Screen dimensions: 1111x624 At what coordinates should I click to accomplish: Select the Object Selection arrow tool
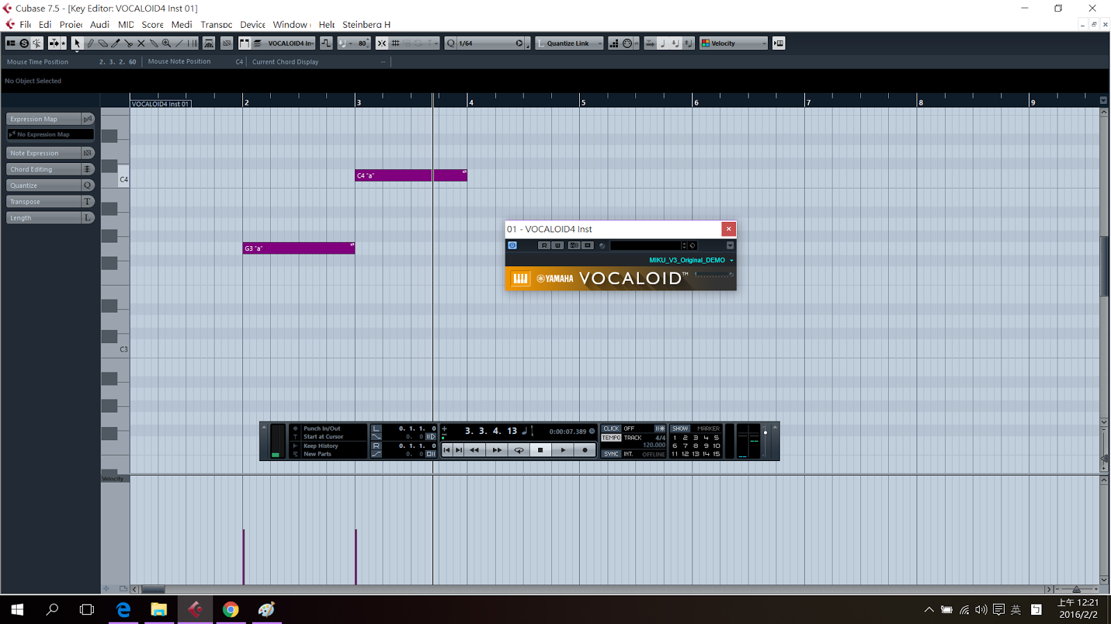click(78, 43)
